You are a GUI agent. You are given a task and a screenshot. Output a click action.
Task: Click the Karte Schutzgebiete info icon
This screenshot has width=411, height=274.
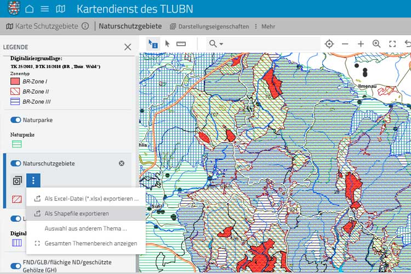[85, 26]
